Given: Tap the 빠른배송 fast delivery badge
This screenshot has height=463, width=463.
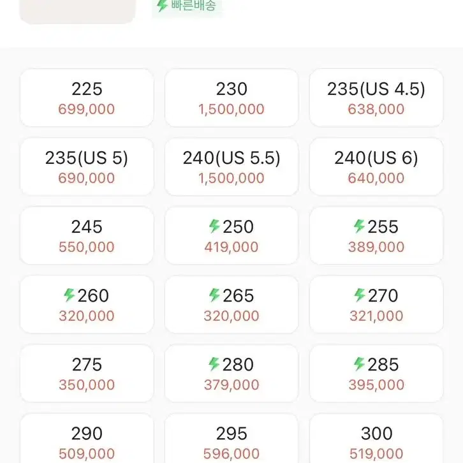Looking at the screenshot, I should click(x=187, y=6).
